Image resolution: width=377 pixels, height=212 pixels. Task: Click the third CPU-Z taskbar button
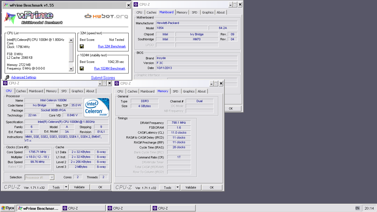[173, 208]
